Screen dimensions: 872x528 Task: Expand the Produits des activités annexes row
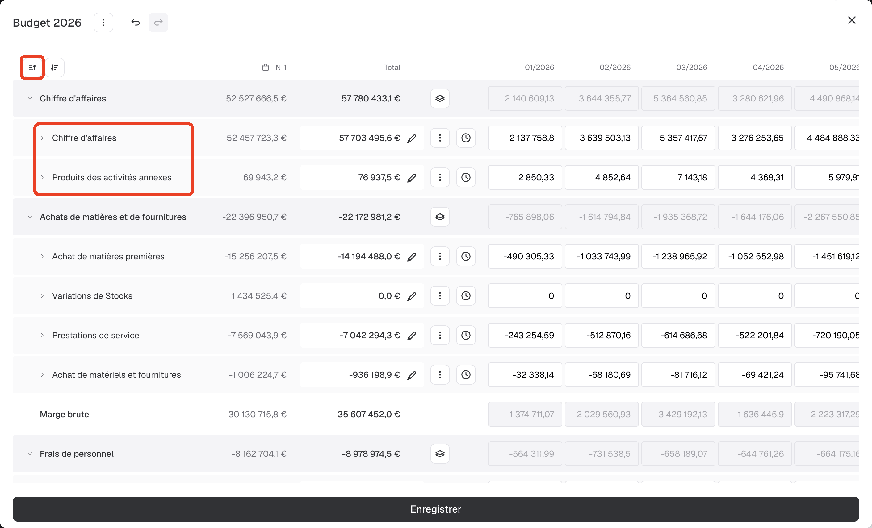point(42,177)
